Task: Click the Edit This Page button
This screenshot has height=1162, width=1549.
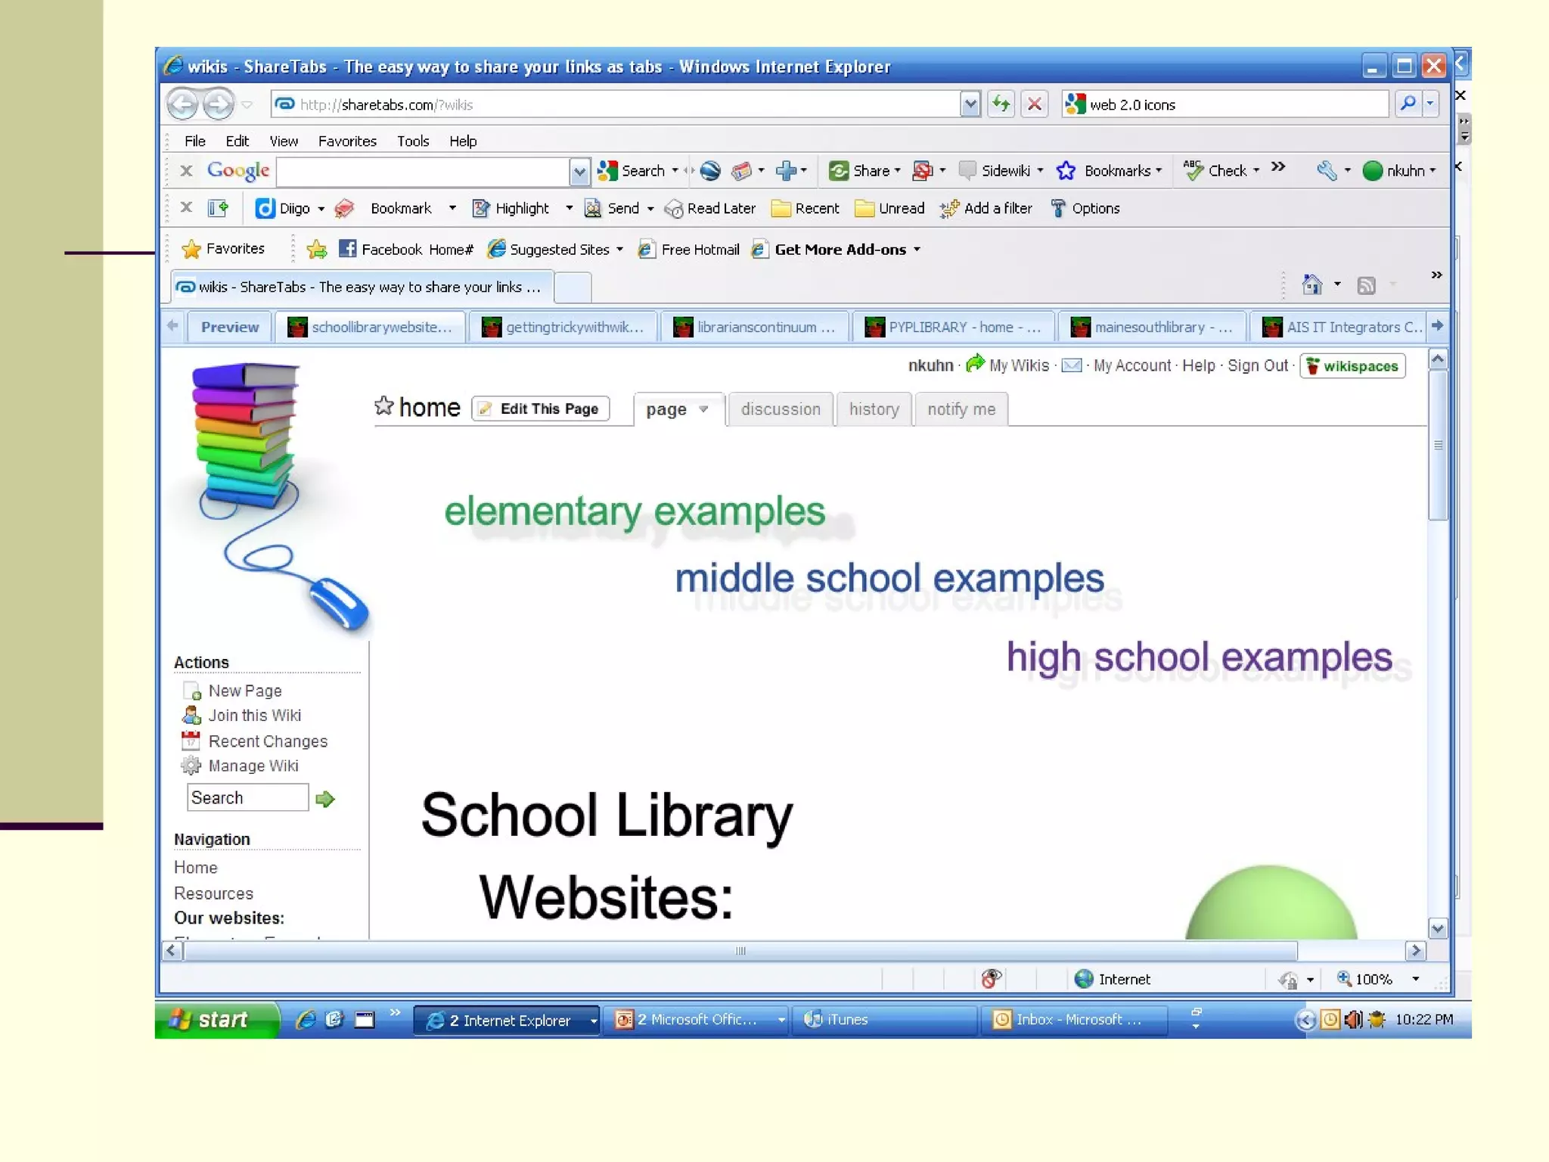Action: (540, 409)
